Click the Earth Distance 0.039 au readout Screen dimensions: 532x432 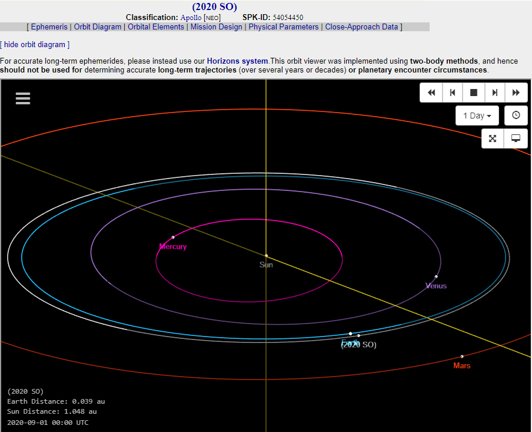pos(56,401)
